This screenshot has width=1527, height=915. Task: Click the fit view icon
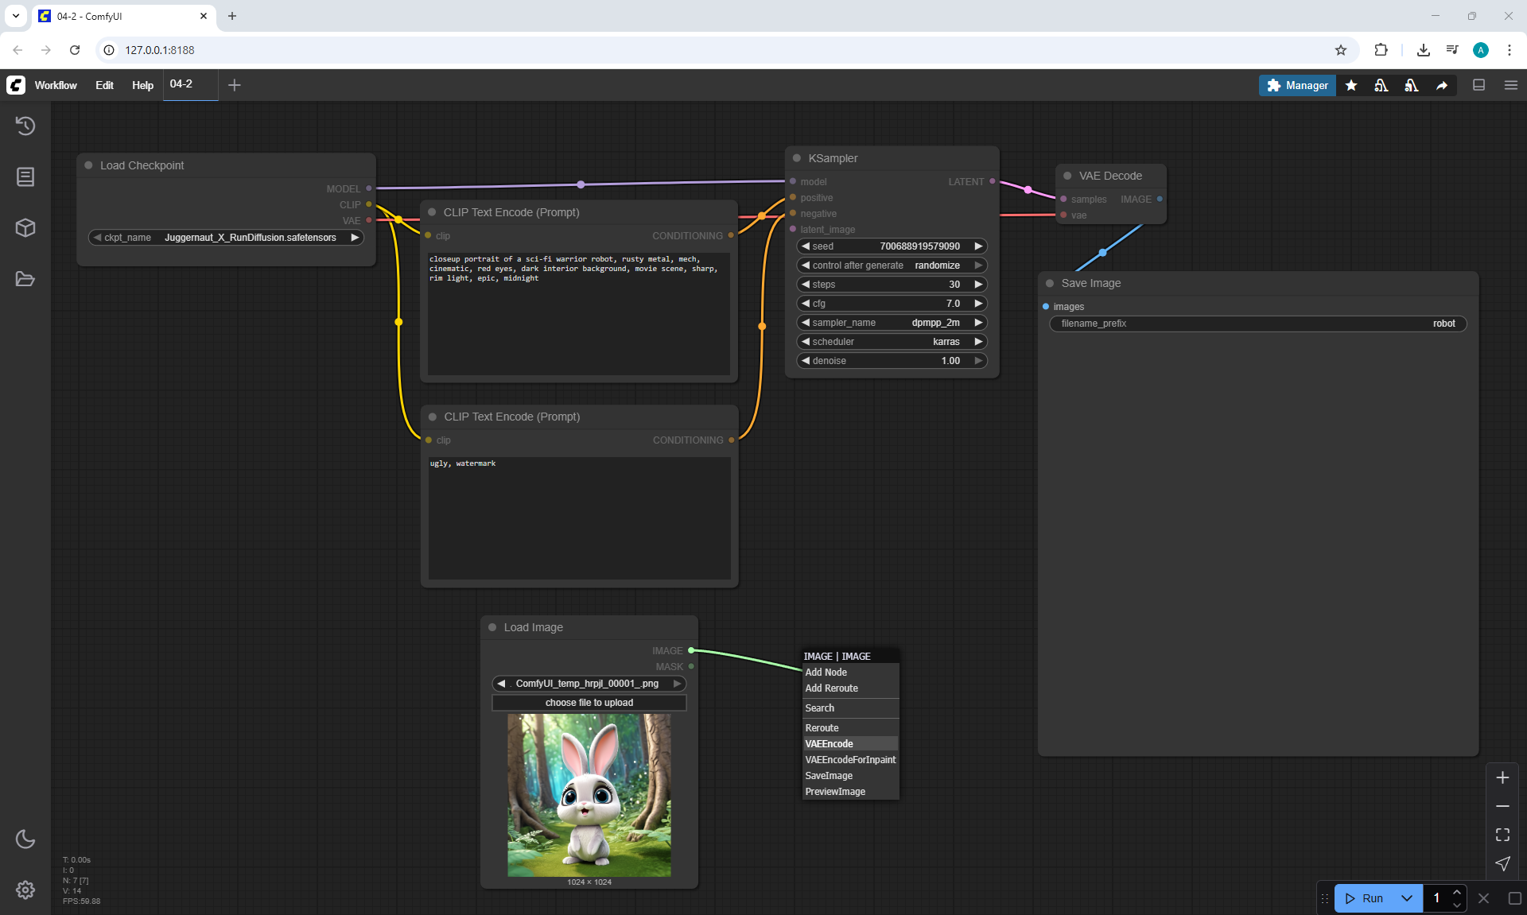(1502, 835)
